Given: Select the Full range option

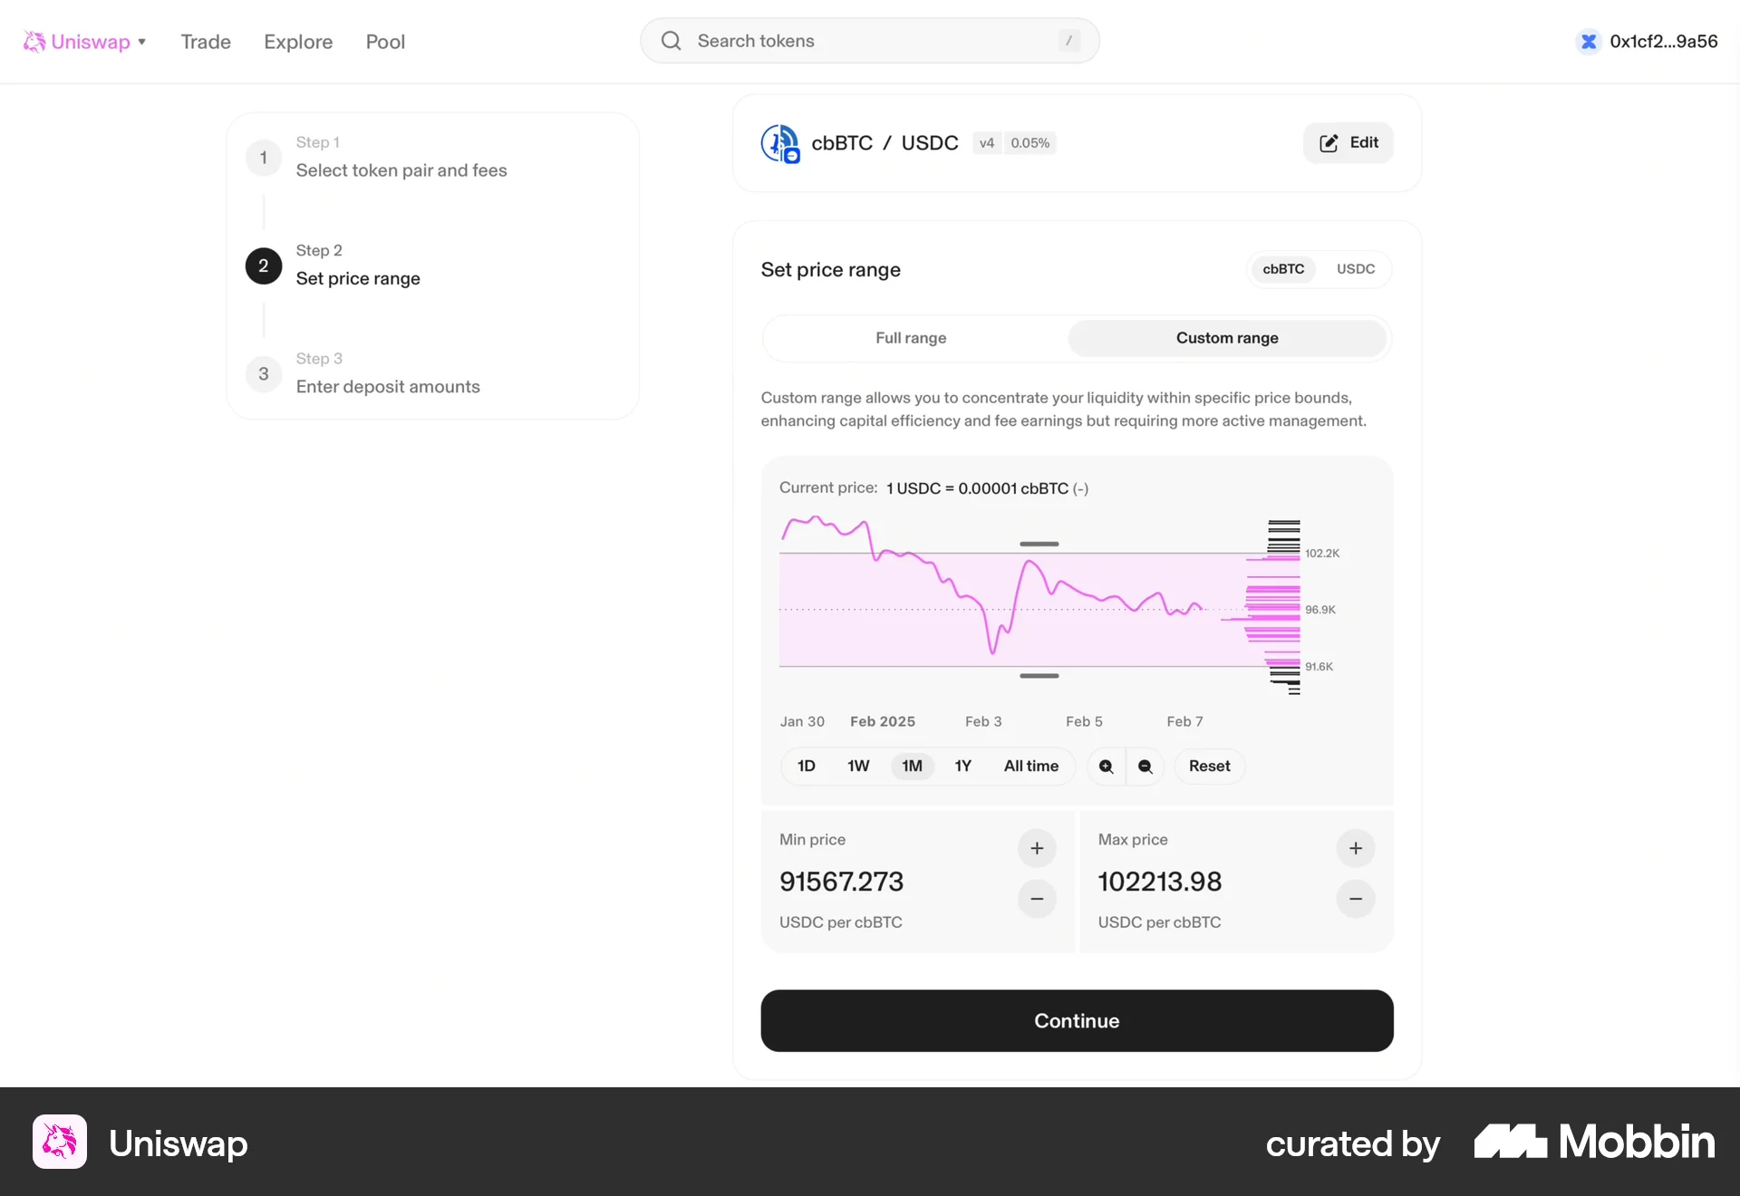Looking at the screenshot, I should tap(911, 338).
